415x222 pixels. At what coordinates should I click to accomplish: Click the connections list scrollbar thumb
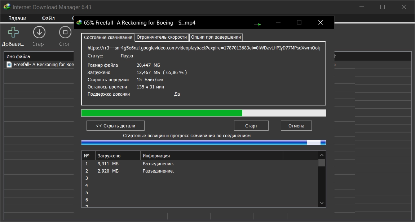tap(322, 163)
